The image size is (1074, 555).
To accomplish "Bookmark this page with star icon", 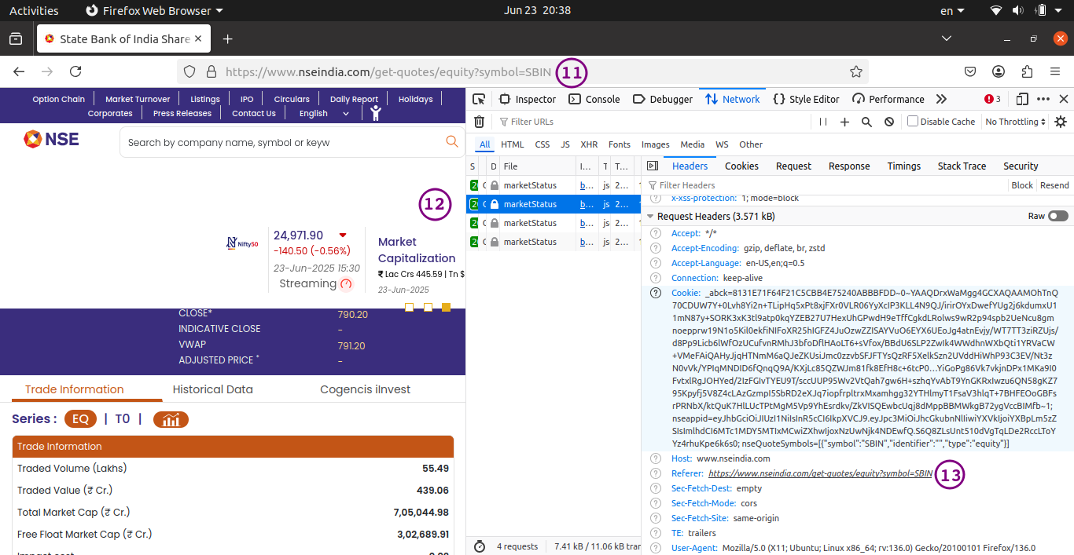I will click(856, 71).
